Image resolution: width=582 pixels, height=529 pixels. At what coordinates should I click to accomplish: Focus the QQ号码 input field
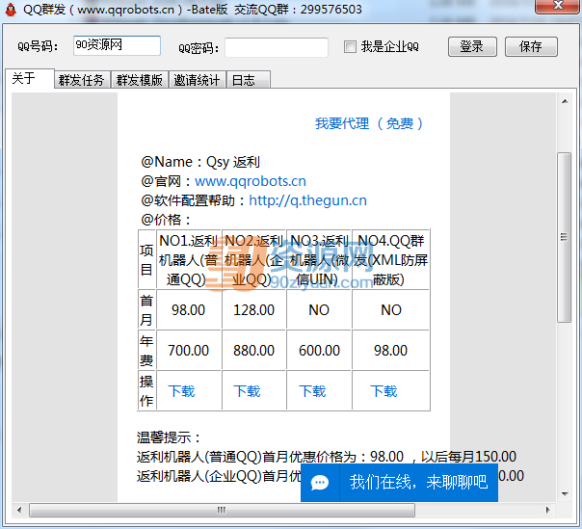(117, 45)
